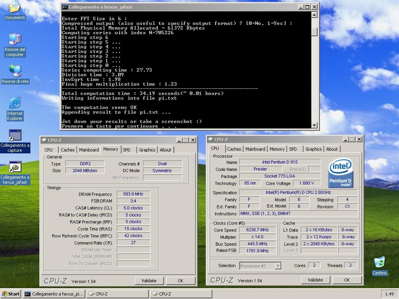Screen dimensions: 399x299
Task: Click the Cycle Time 15 clocks value
Action: click(133, 229)
